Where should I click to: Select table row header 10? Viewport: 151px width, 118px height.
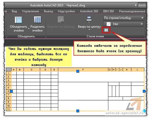[9, 106]
